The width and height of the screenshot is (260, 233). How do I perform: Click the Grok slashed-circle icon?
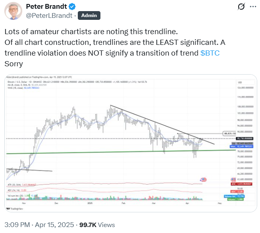(240, 7)
